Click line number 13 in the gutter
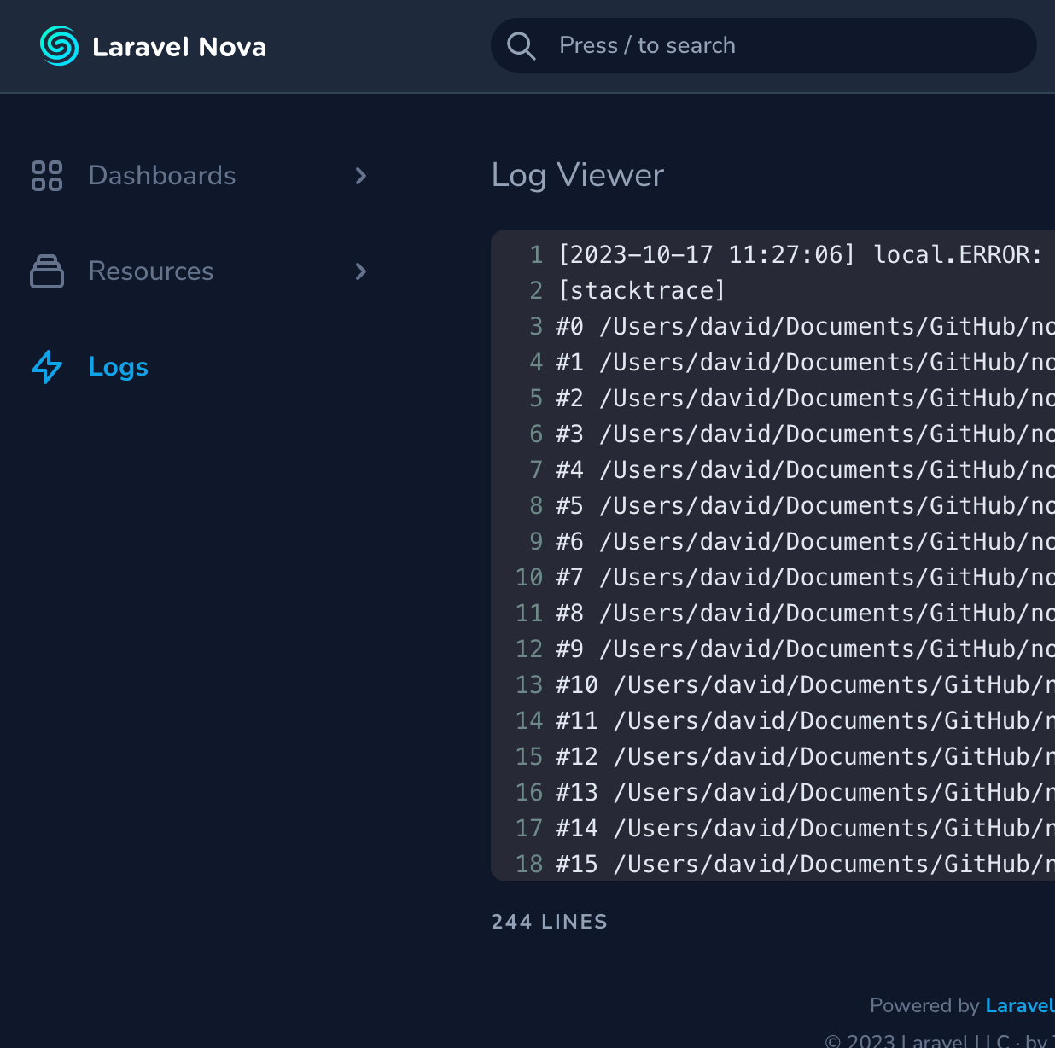The height and width of the screenshot is (1048, 1055). pos(529,685)
